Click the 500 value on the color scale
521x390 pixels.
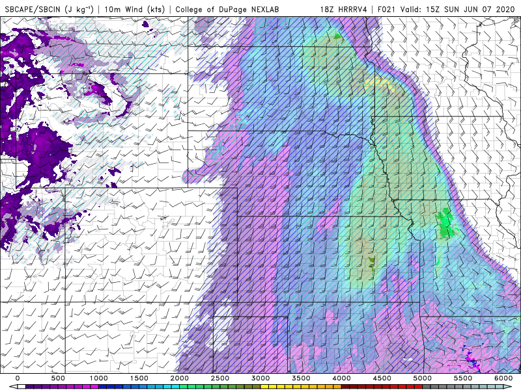(x=58, y=378)
